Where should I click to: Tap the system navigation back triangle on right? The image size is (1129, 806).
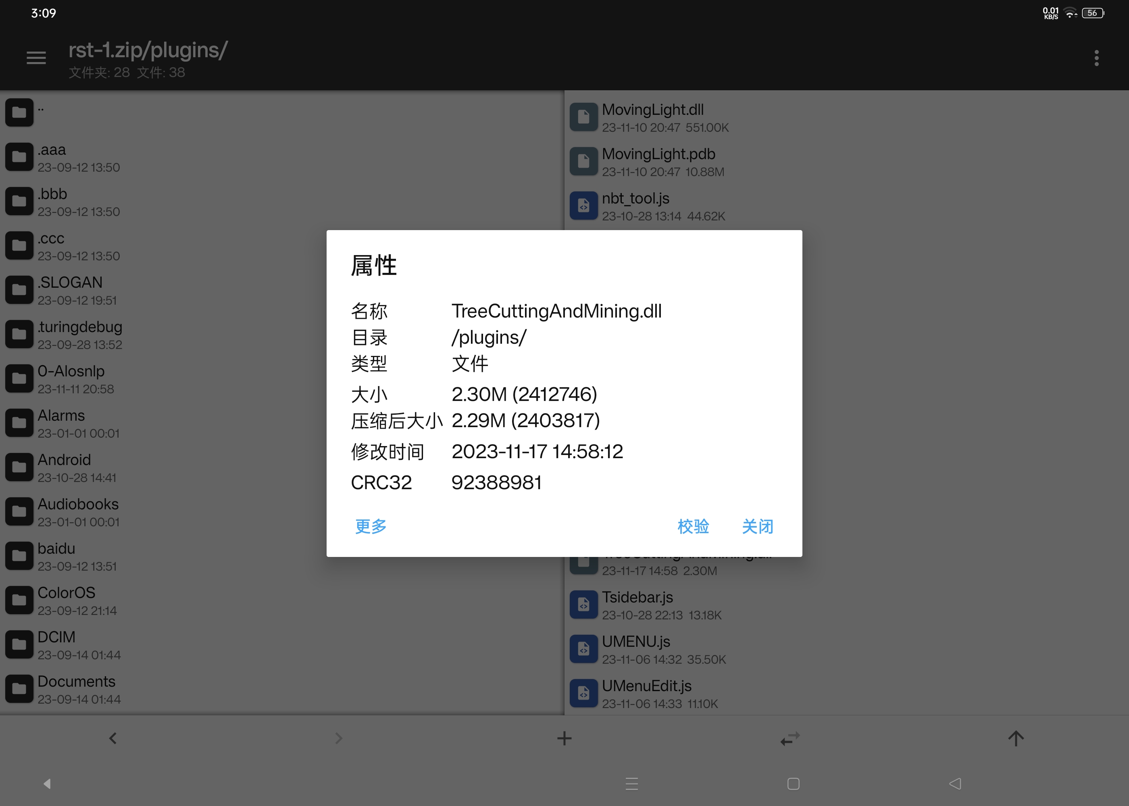955,784
